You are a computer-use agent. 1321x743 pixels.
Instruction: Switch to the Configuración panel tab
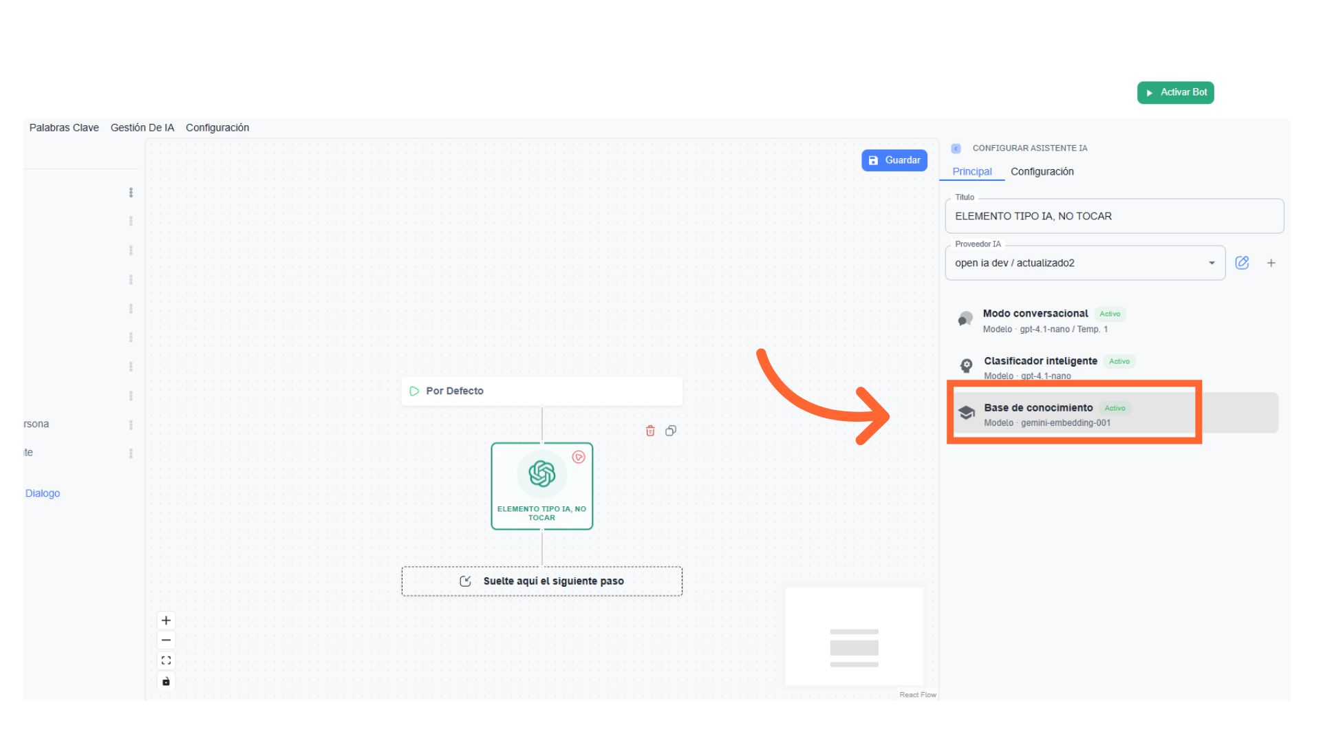click(1042, 171)
